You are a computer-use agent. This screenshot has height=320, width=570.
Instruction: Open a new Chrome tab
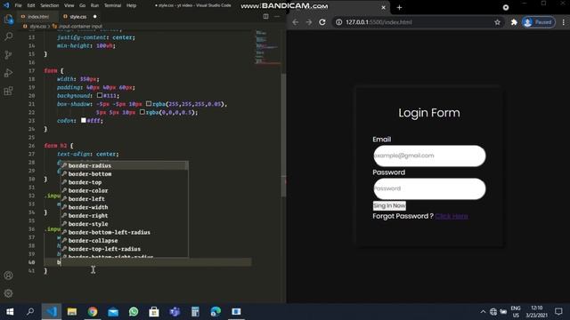click(x=399, y=7)
